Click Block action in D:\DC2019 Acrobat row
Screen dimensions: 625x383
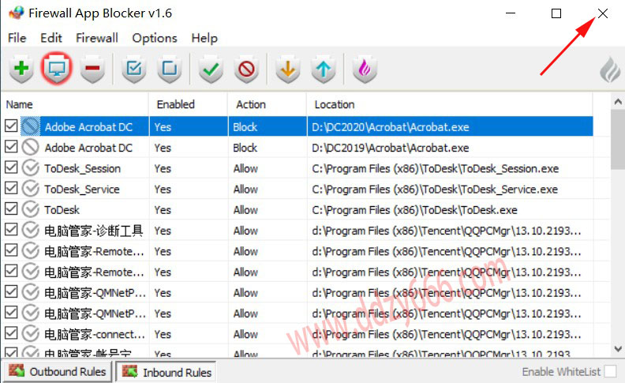pos(245,148)
